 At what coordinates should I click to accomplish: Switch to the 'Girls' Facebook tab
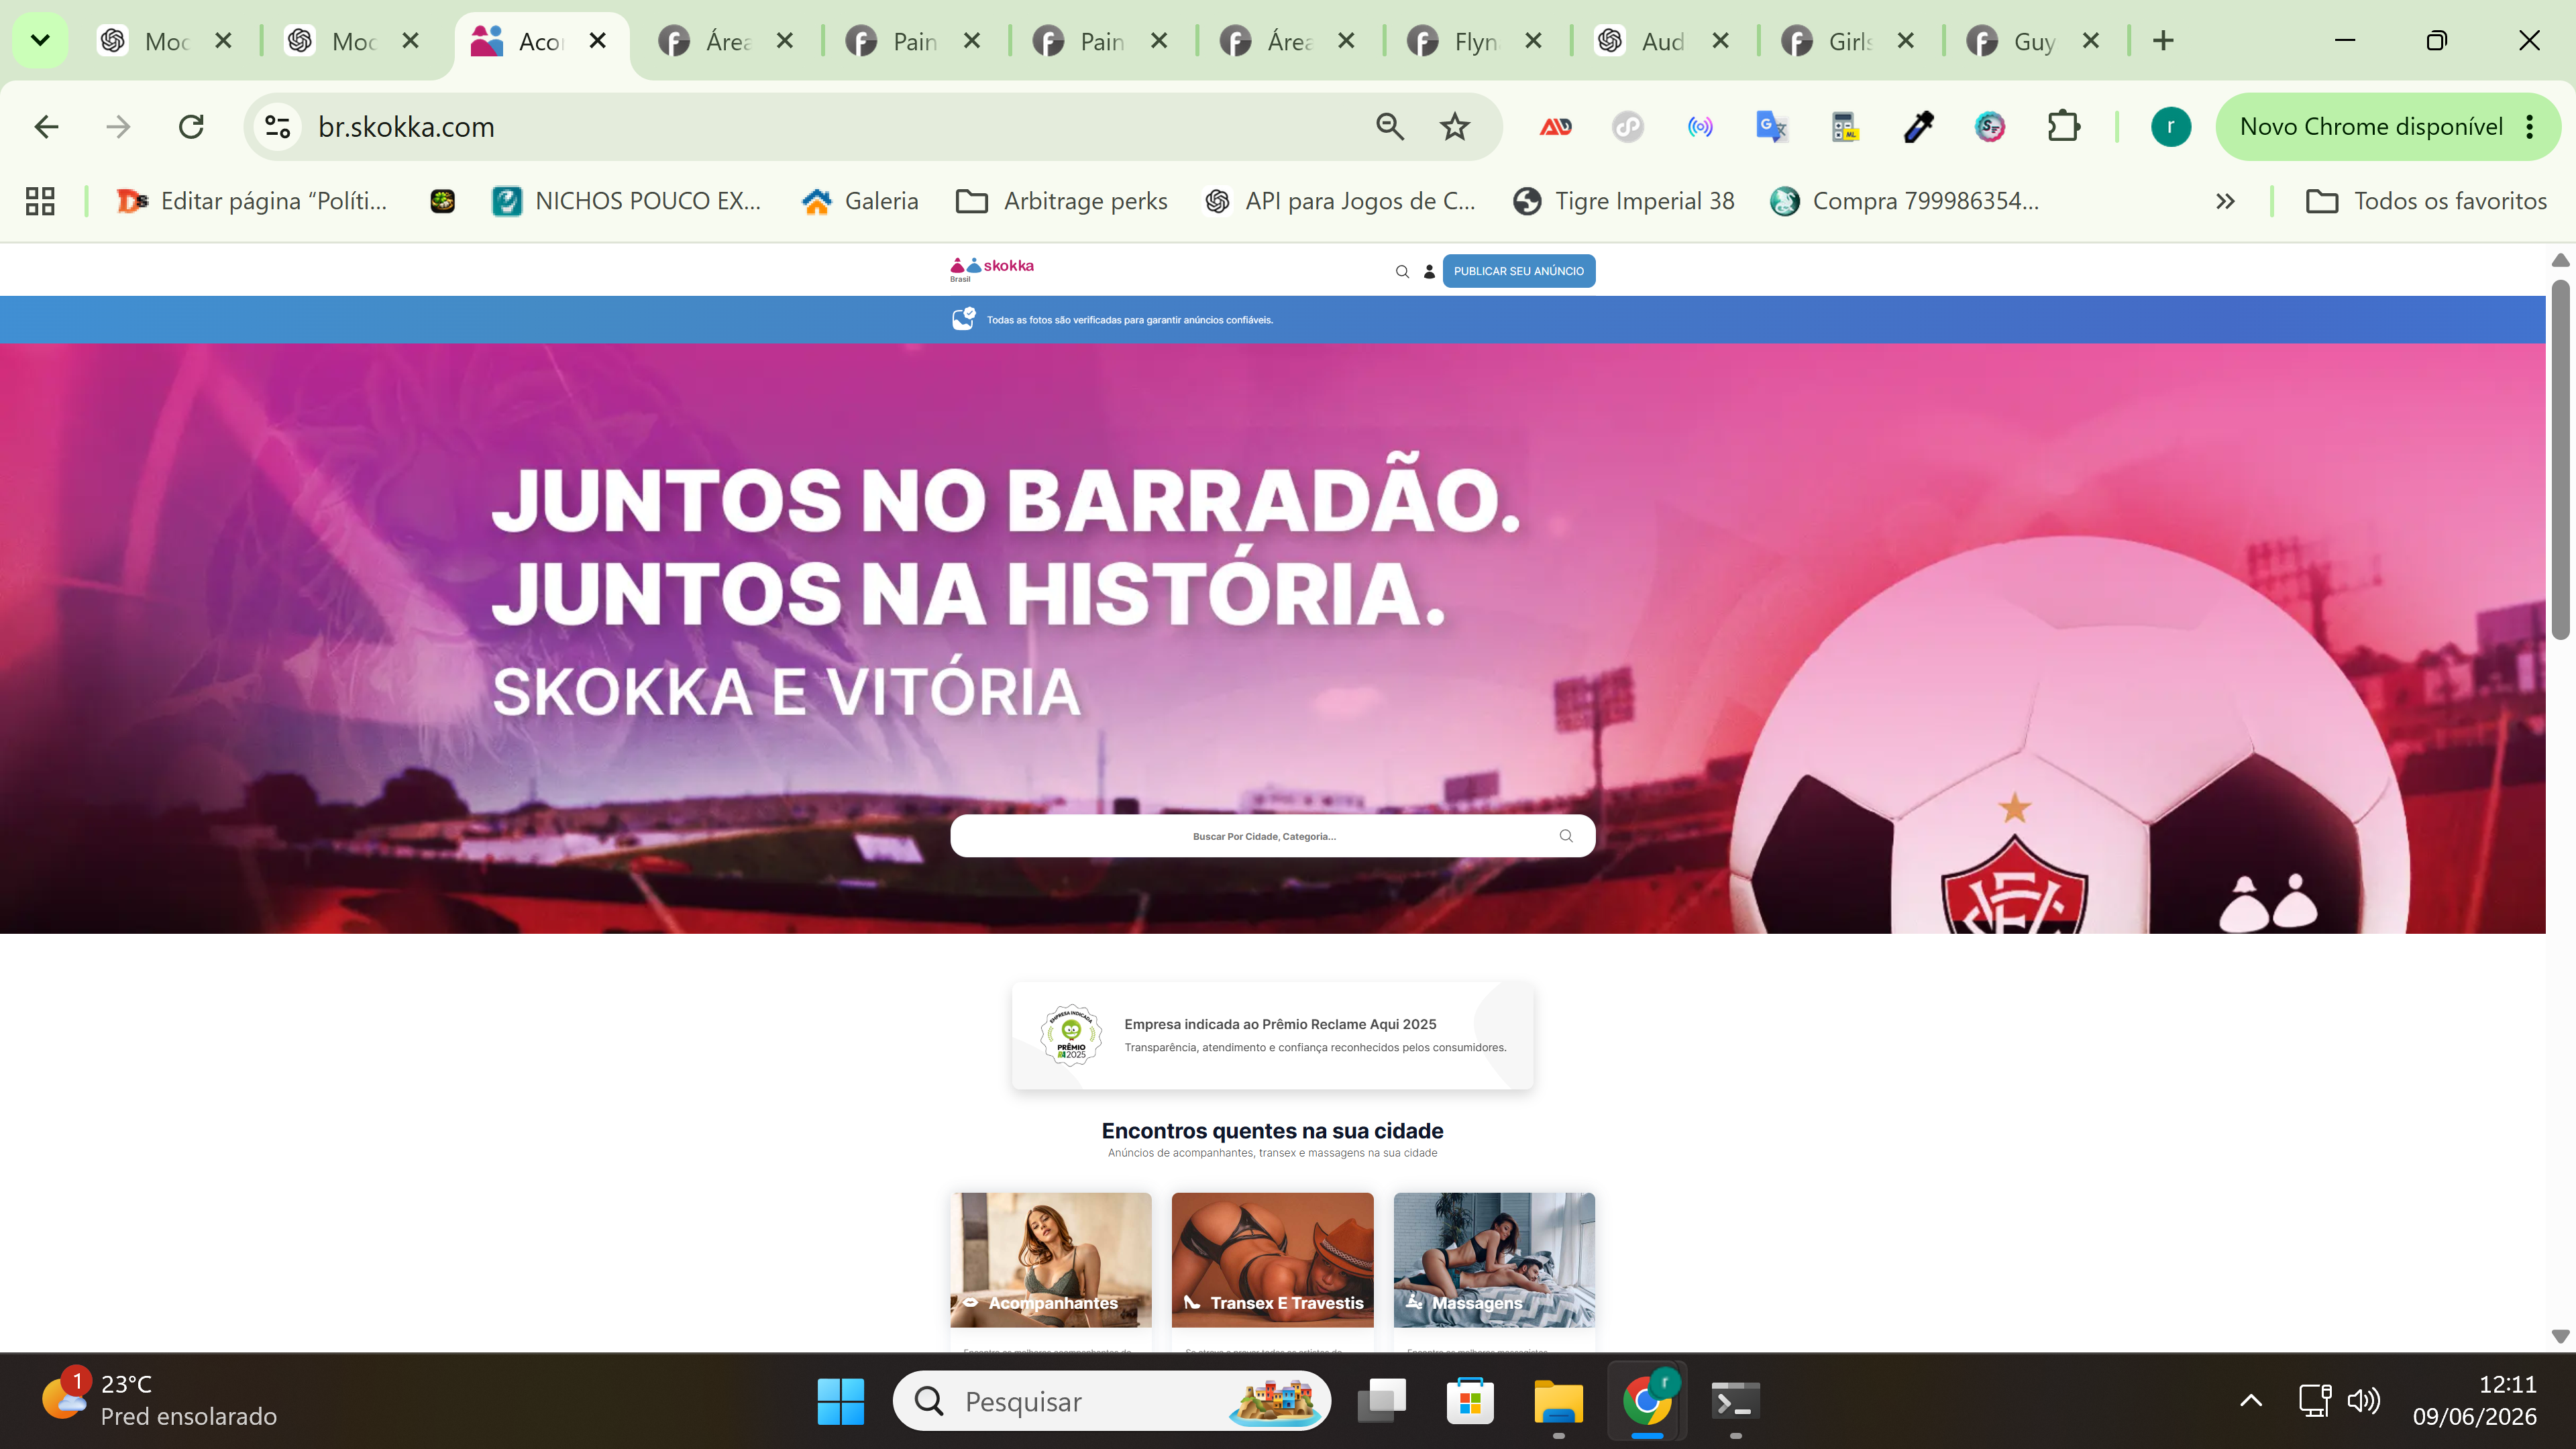coord(1849,41)
